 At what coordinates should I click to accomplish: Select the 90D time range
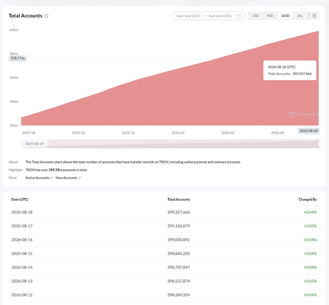click(270, 16)
